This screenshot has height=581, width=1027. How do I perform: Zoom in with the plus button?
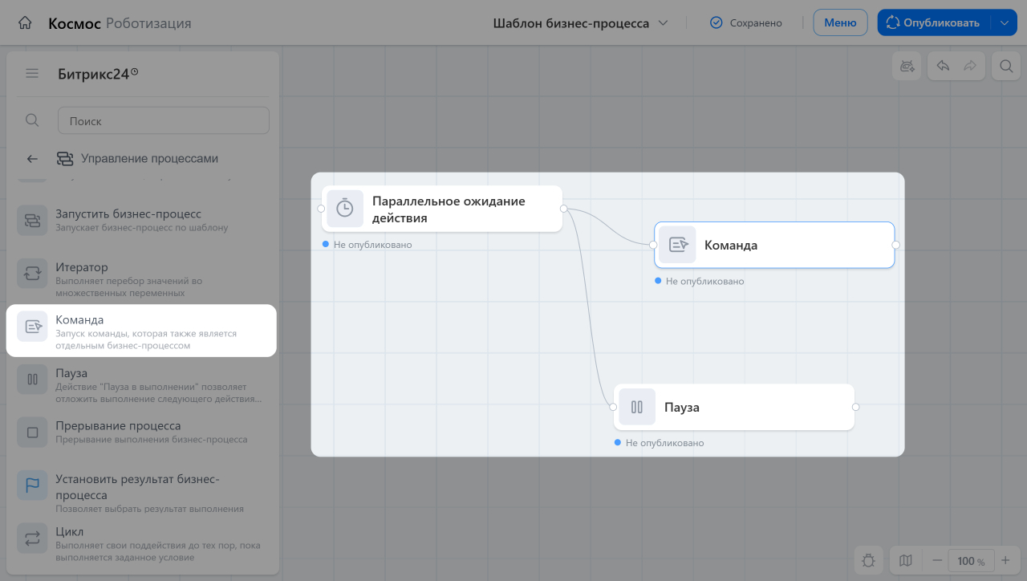[x=1005, y=560]
